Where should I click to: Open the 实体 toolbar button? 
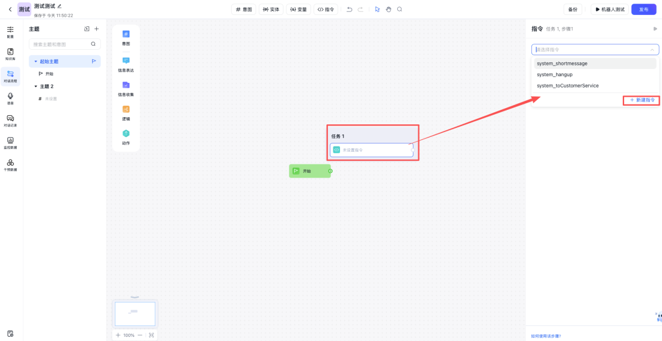click(271, 9)
